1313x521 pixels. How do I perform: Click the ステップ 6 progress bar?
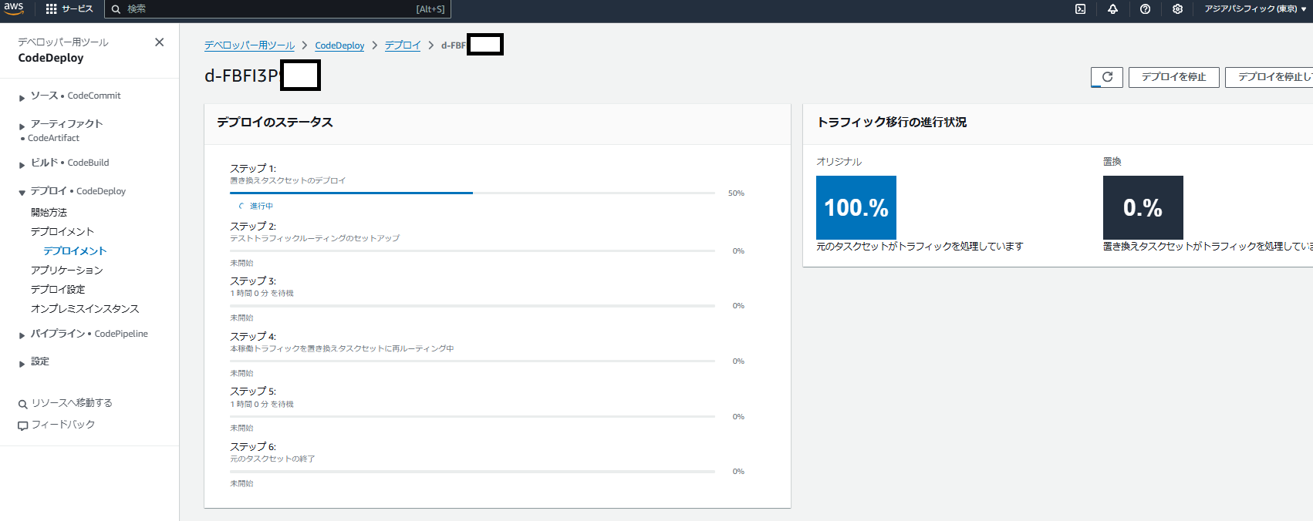pyautogui.click(x=472, y=471)
